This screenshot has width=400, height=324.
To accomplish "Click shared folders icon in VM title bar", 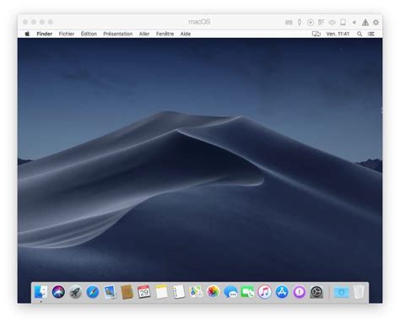I will click(321, 22).
